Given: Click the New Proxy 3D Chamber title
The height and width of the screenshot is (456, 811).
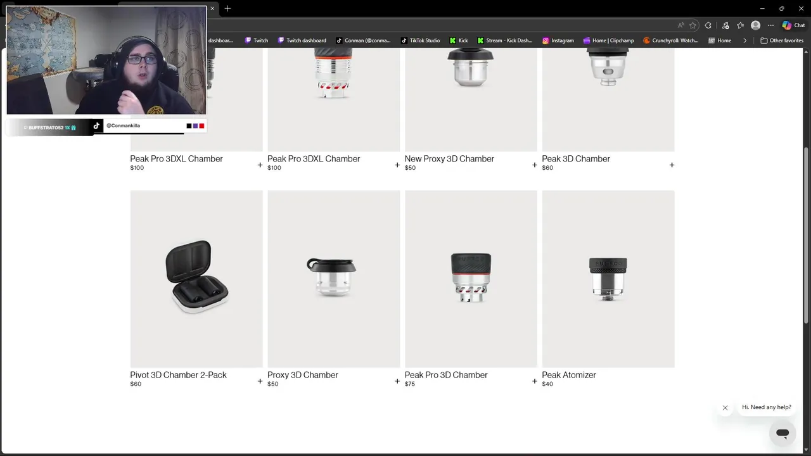Looking at the screenshot, I should click(x=449, y=159).
